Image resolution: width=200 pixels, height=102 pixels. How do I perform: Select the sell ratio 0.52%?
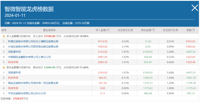point(170,57)
